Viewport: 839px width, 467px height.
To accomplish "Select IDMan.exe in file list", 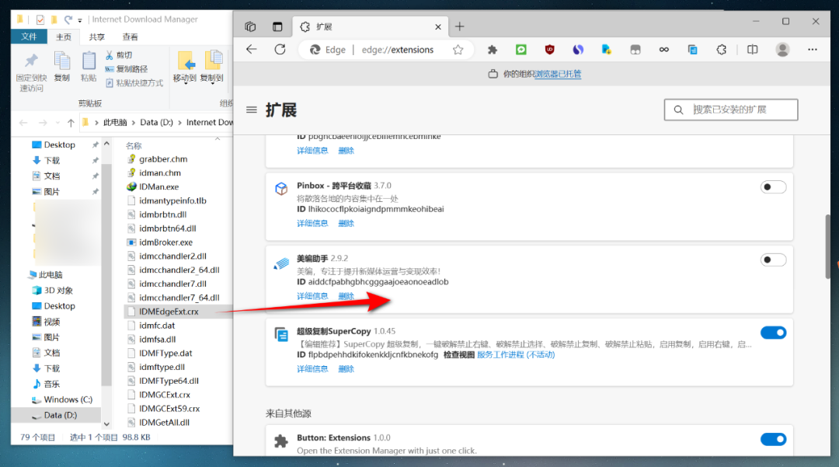I will coord(159,186).
